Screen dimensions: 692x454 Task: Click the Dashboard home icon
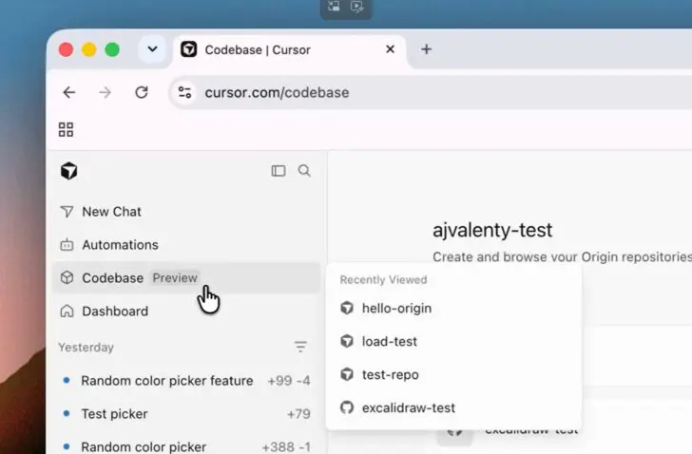coord(67,311)
